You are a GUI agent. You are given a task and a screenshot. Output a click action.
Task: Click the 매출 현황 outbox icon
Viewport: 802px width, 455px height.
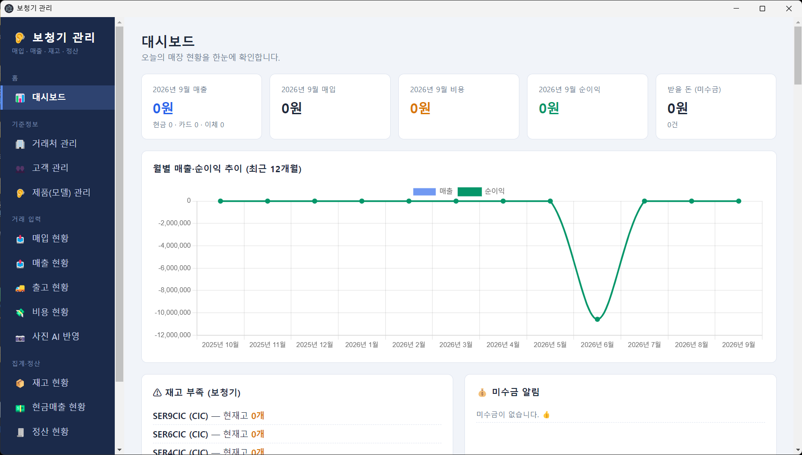[x=20, y=263]
